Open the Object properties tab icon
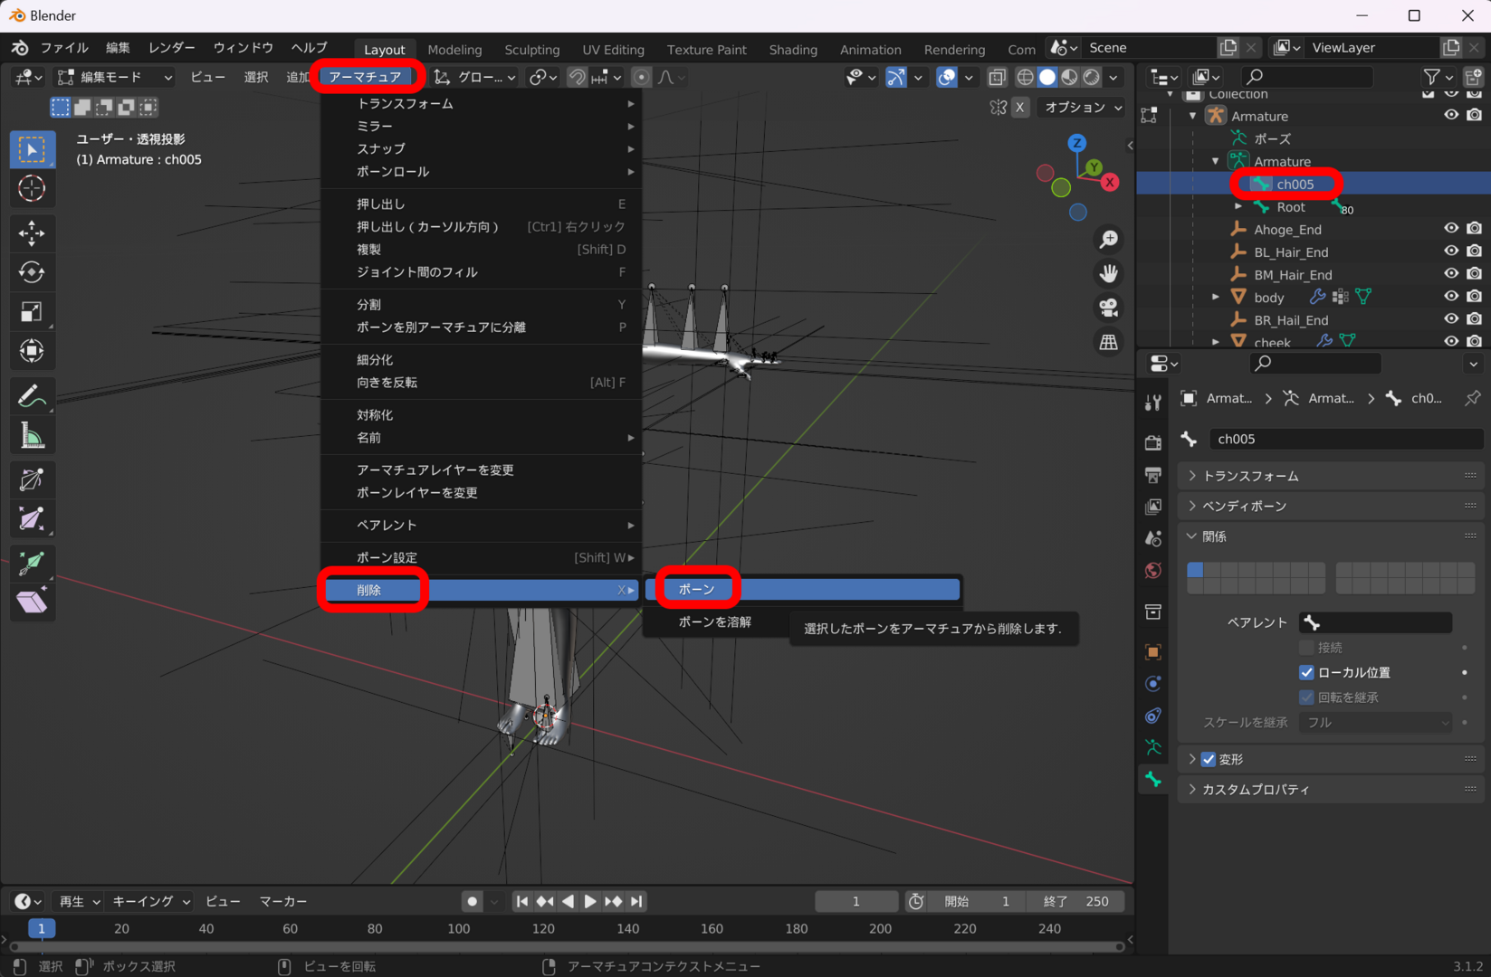The image size is (1491, 977). [x=1152, y=651]
